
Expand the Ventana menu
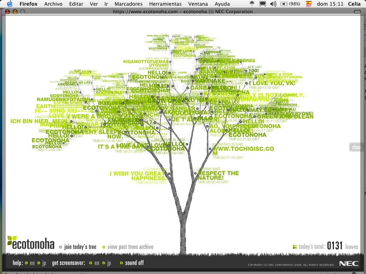(x=198, y=4)
